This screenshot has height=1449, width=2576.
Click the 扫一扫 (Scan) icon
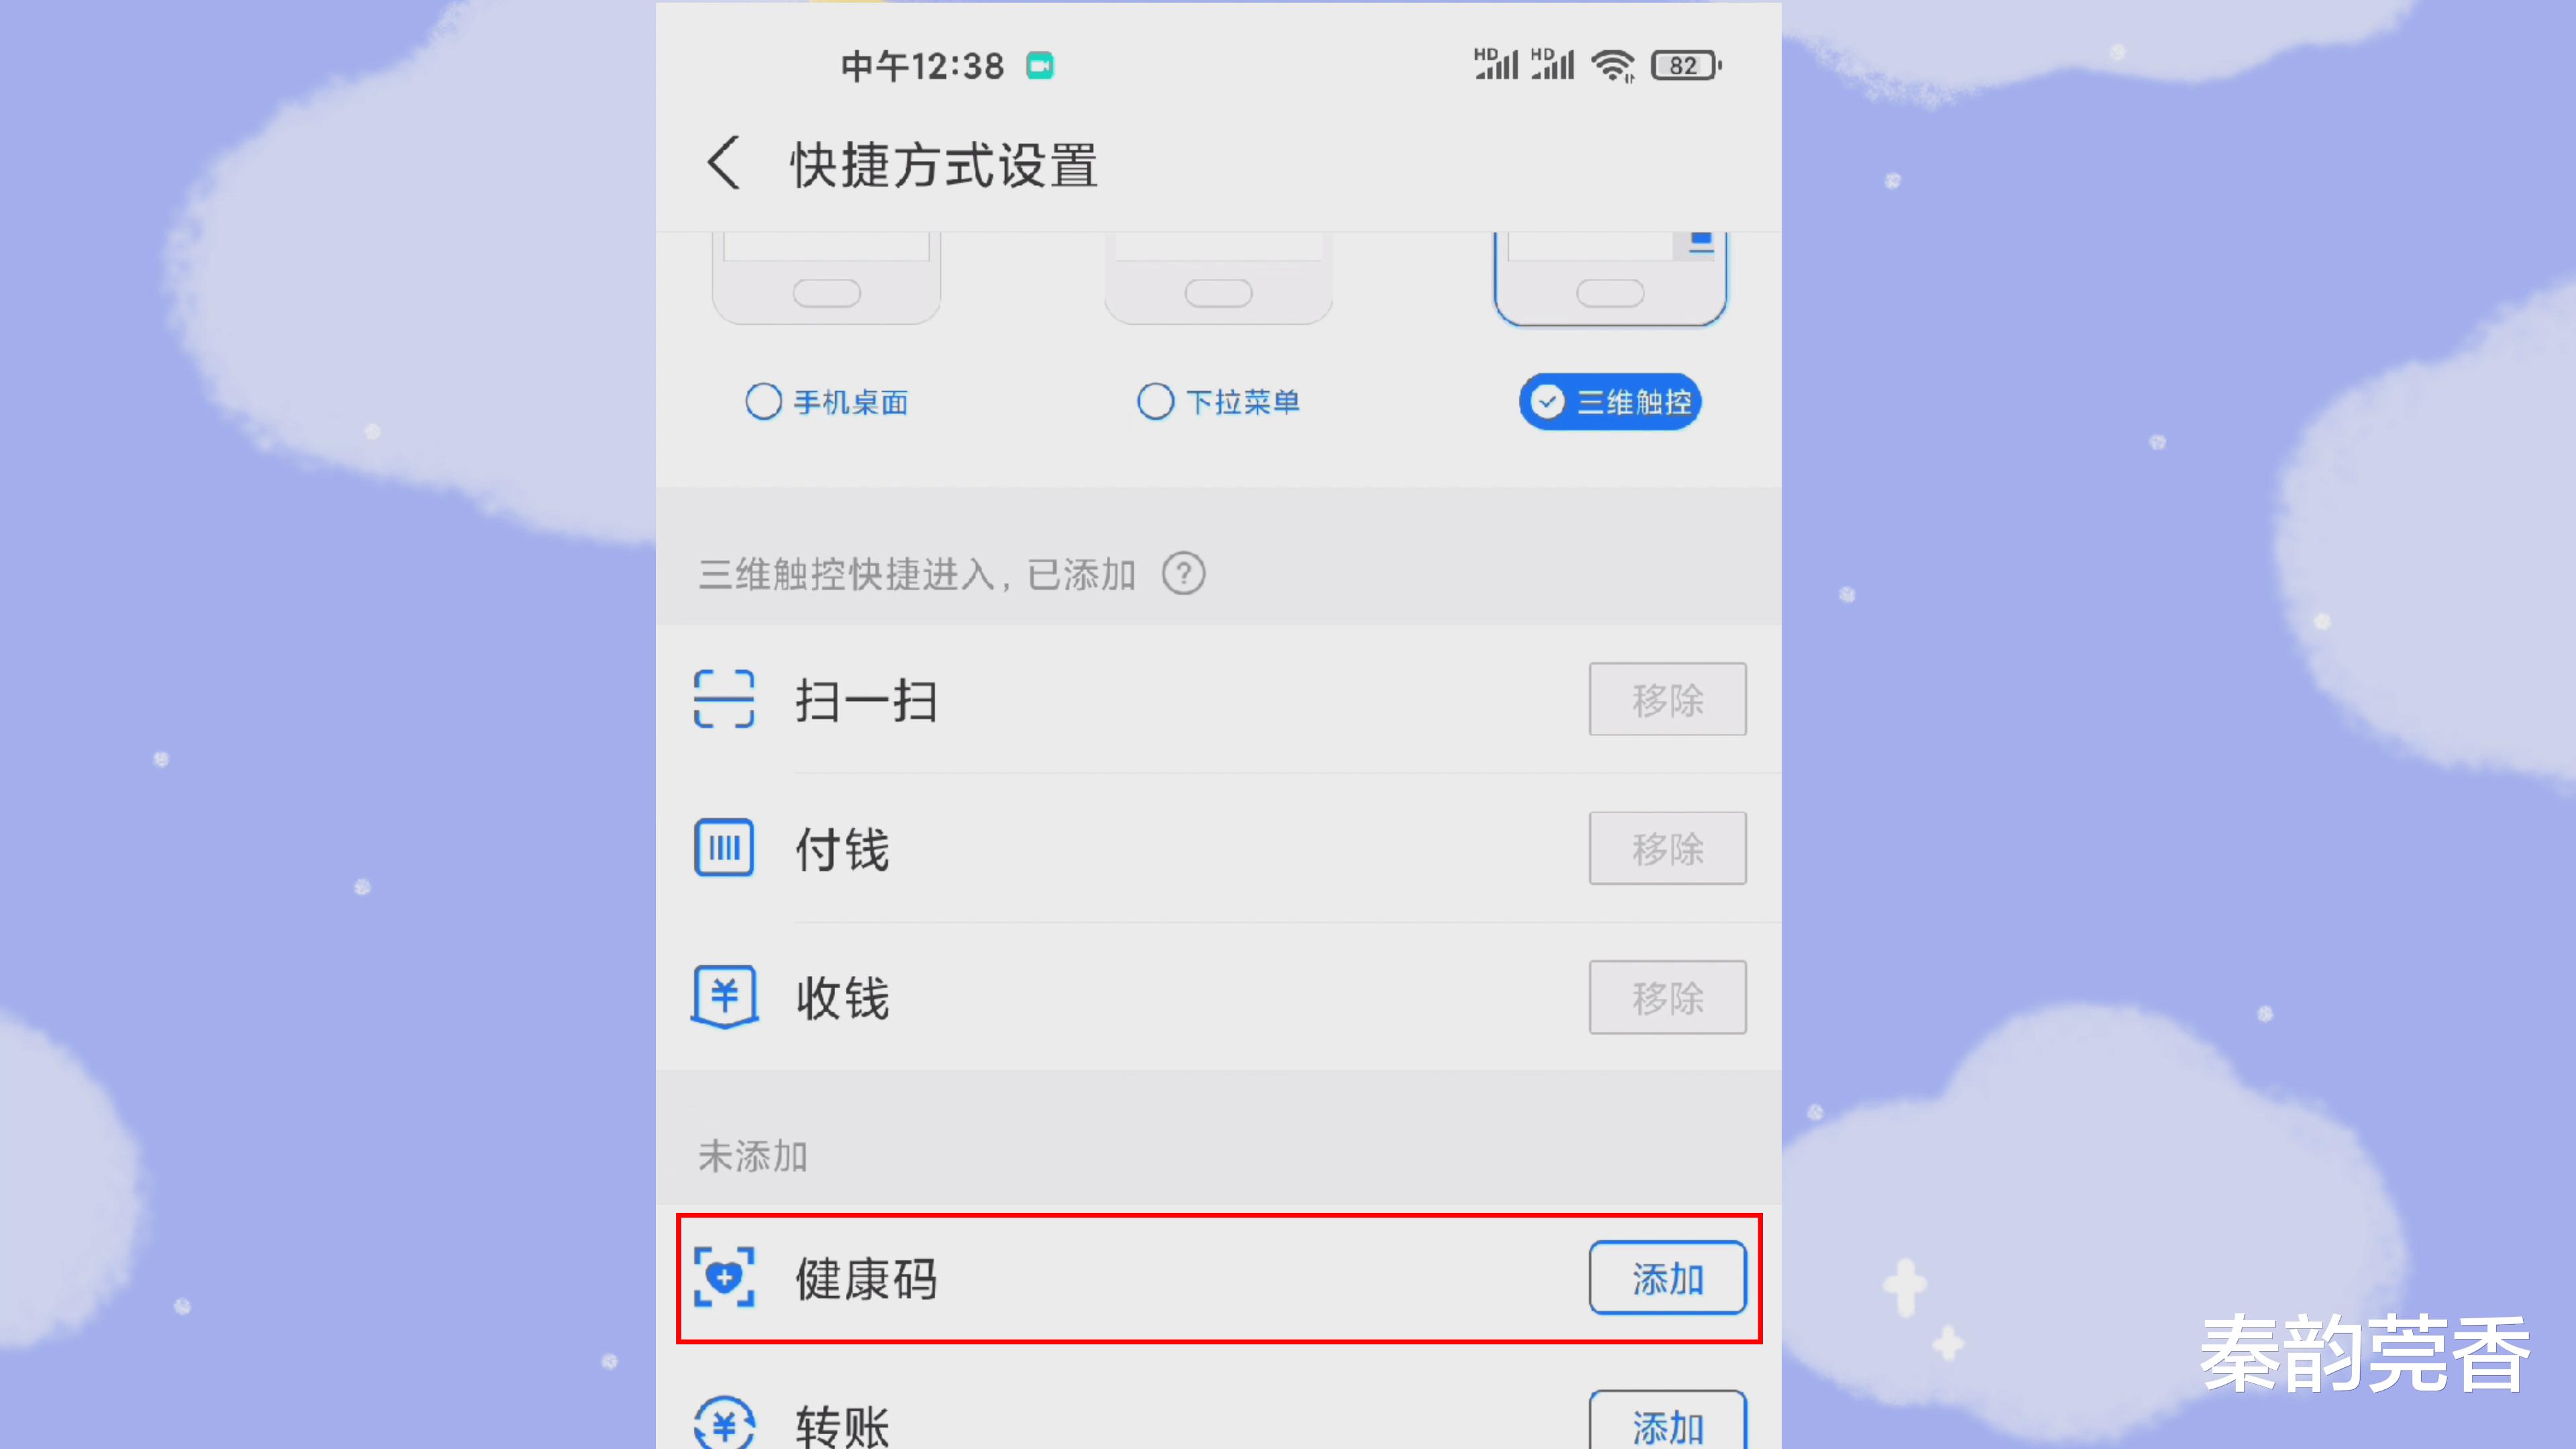pos(725,699)
